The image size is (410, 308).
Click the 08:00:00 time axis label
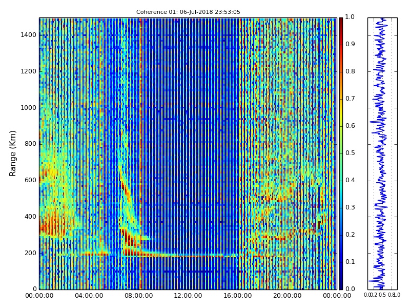(x=138, y=296)
